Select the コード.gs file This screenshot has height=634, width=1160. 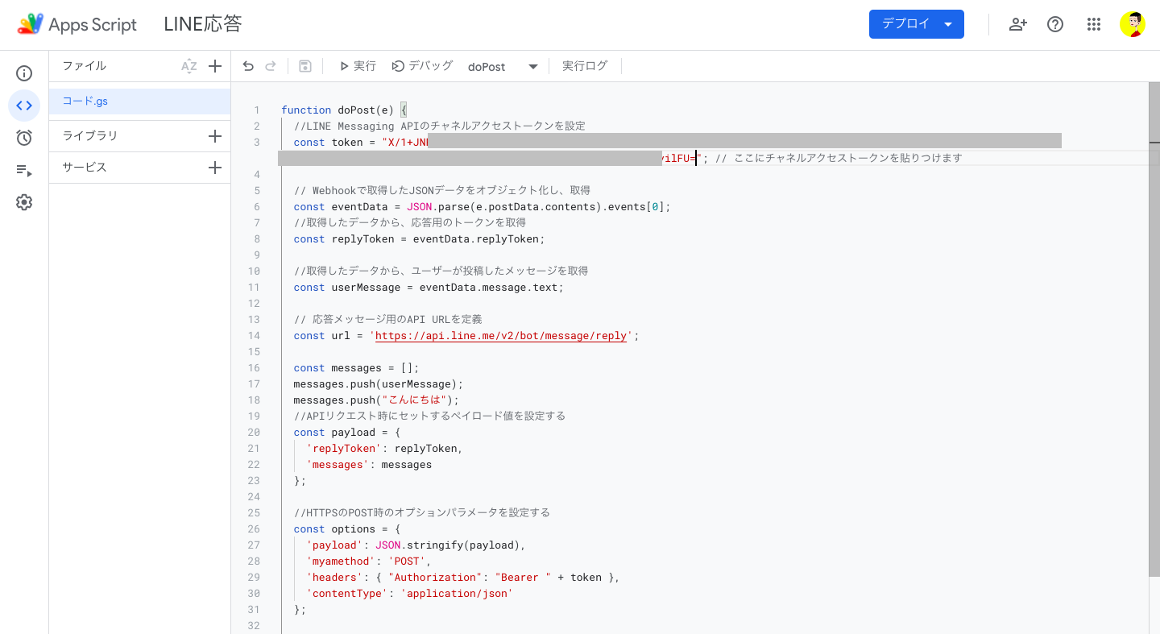pyautogui.click(x=86, y=100)
